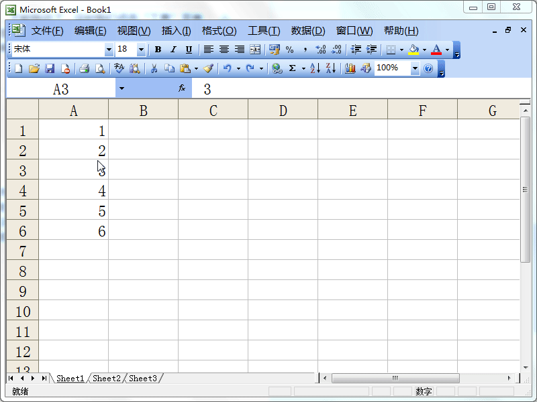537x402 pixels.
Task: Apply yellow fill color
Action: [x=413, y=50]
